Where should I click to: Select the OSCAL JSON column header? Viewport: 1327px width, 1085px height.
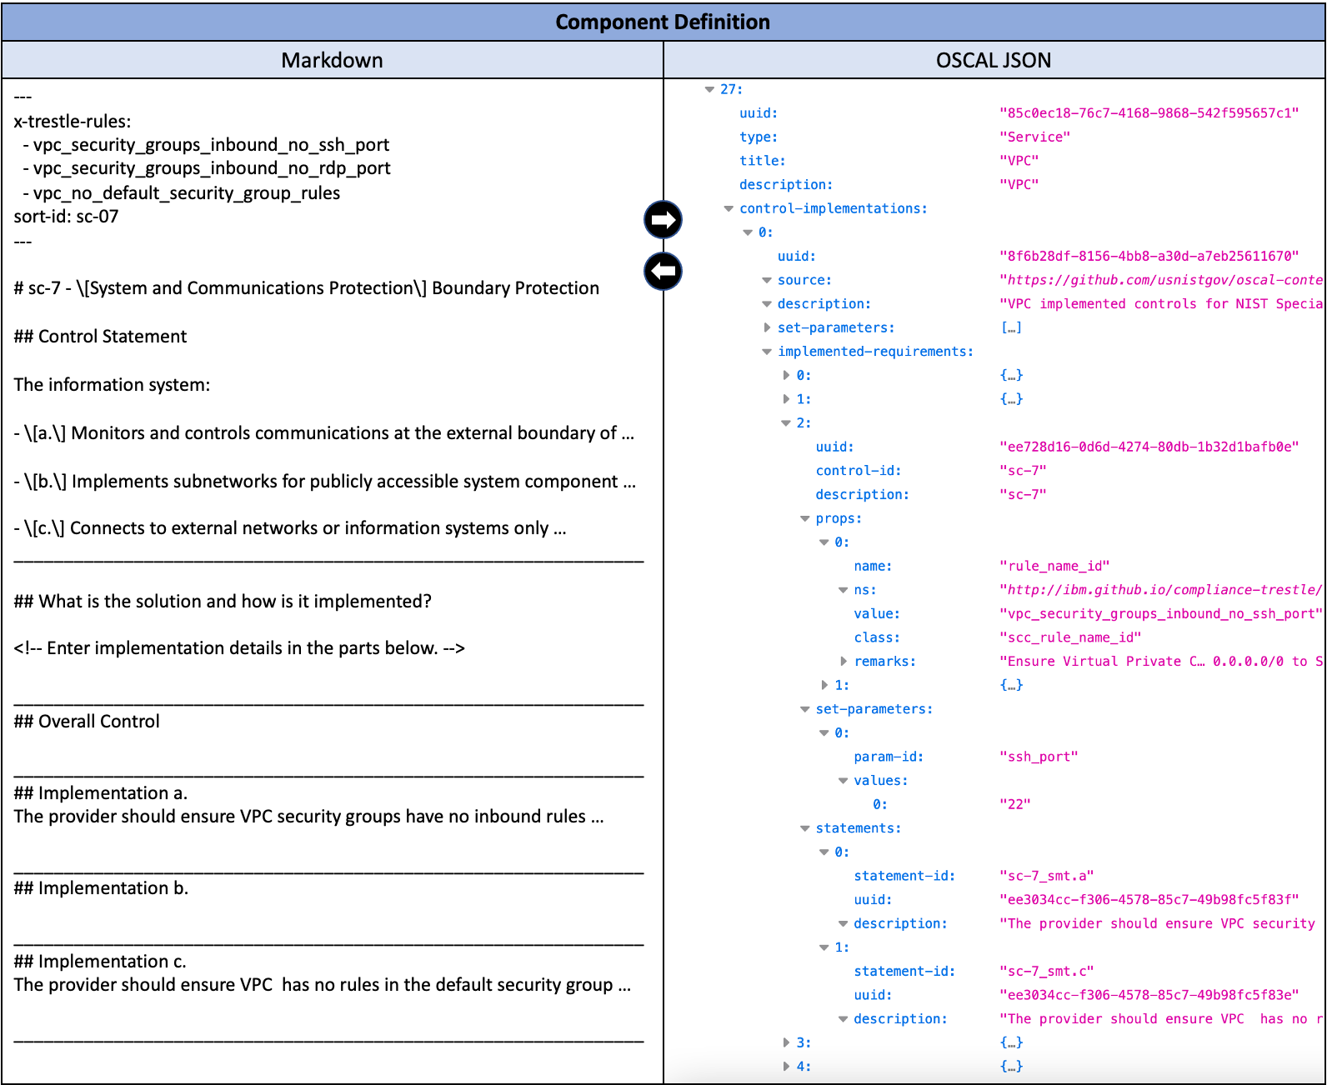(993, 60)
